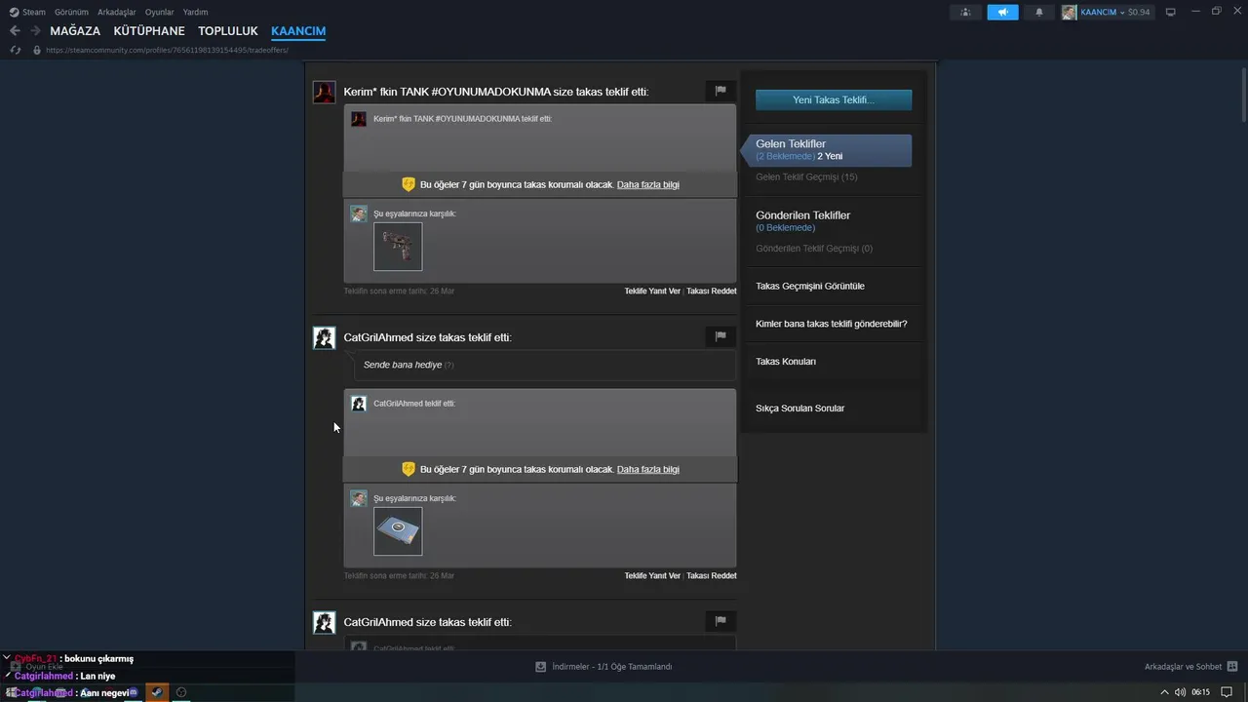Image resolution: width=1248 pixels, height=702 pixels.
Task: Click the back navigation arrow
Action: 15,31
